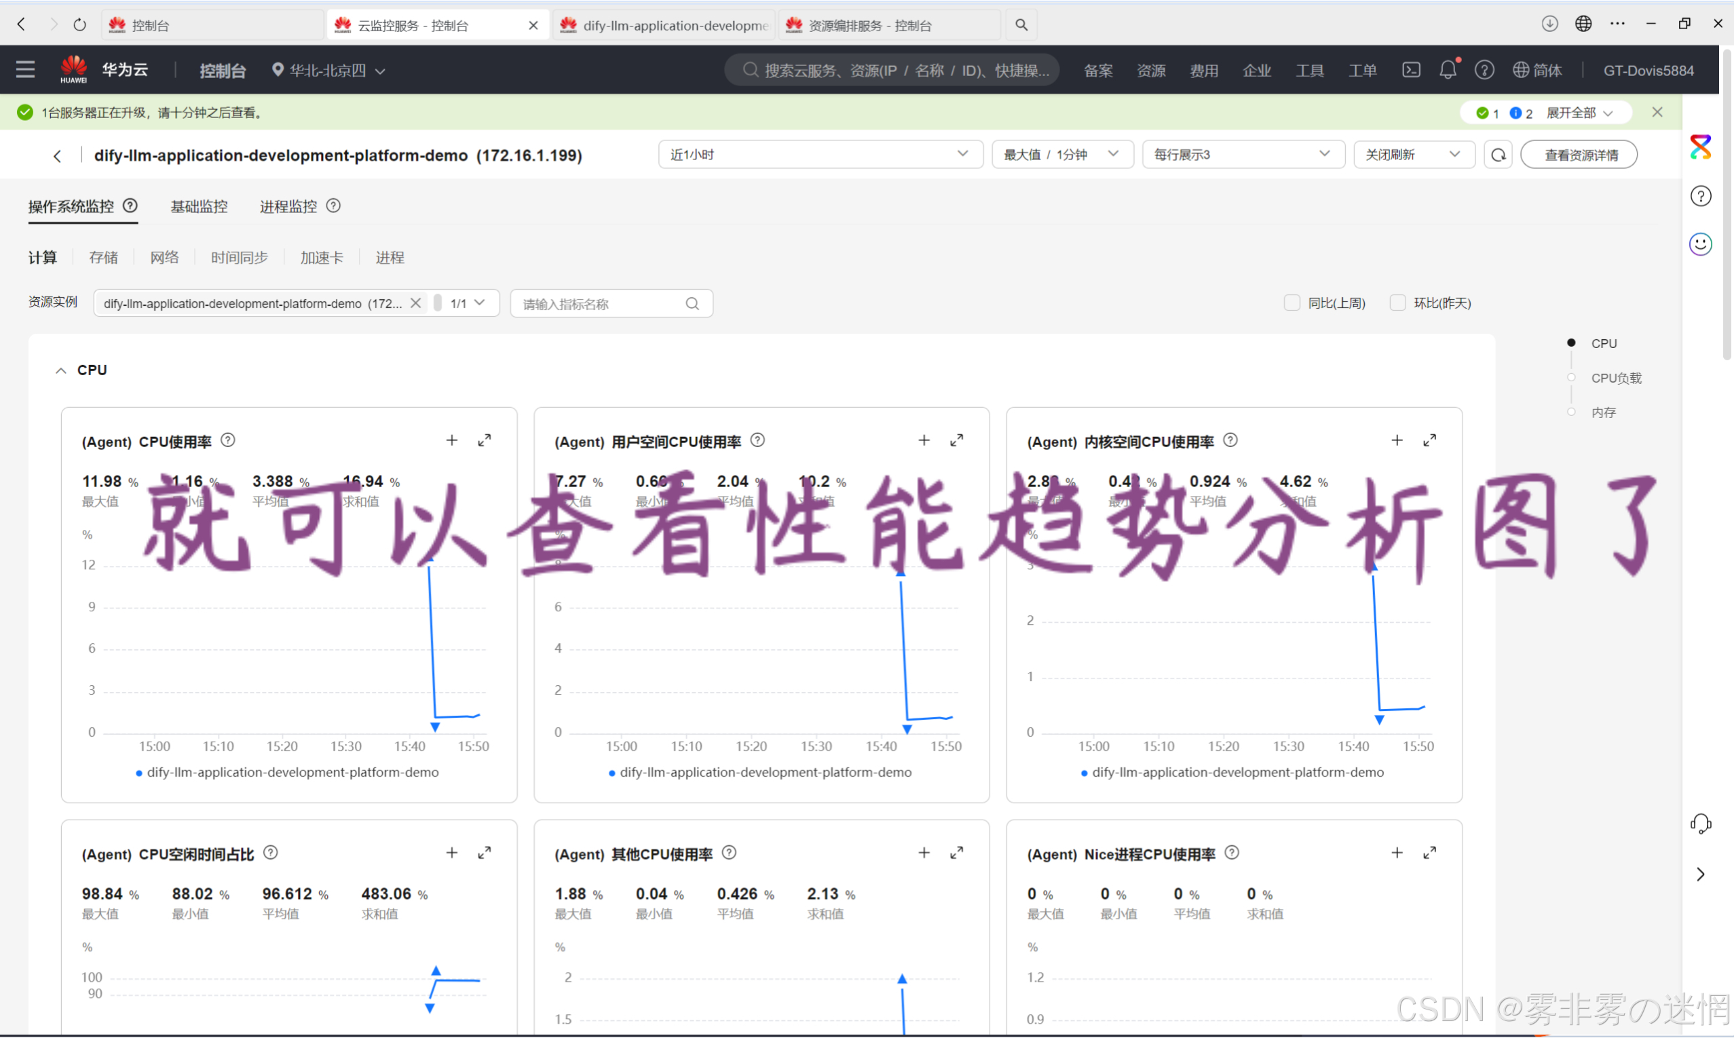Expand all notifications with 展开全部
The image size is (1734, 1038).
(x=1579, y=113)
